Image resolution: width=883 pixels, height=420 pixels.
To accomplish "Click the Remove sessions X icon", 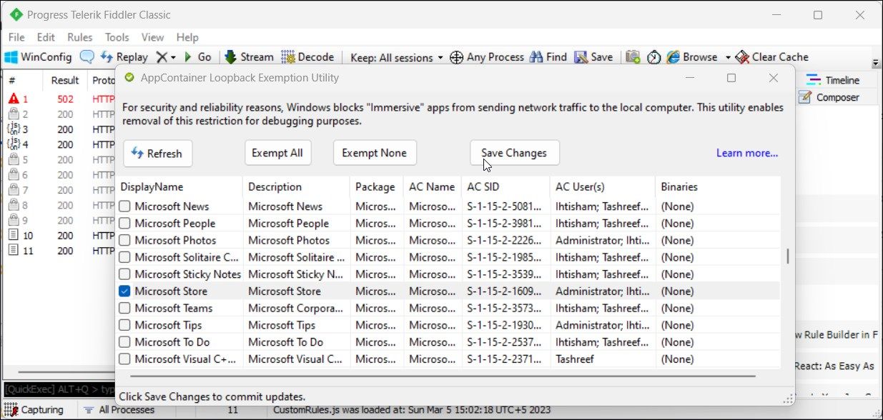I will 162,57.
